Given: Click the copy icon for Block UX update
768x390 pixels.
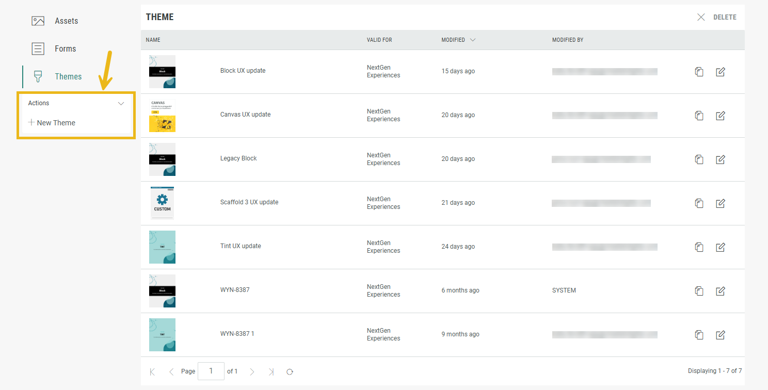Looking at the screenshot, I should 699,72.
